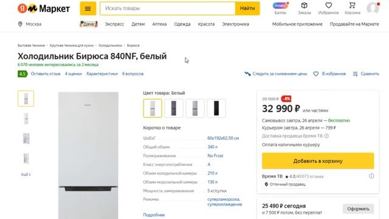Open the yellow catalog hamburger menu
This screenshot has height=219, width=389.
(88, 9)
